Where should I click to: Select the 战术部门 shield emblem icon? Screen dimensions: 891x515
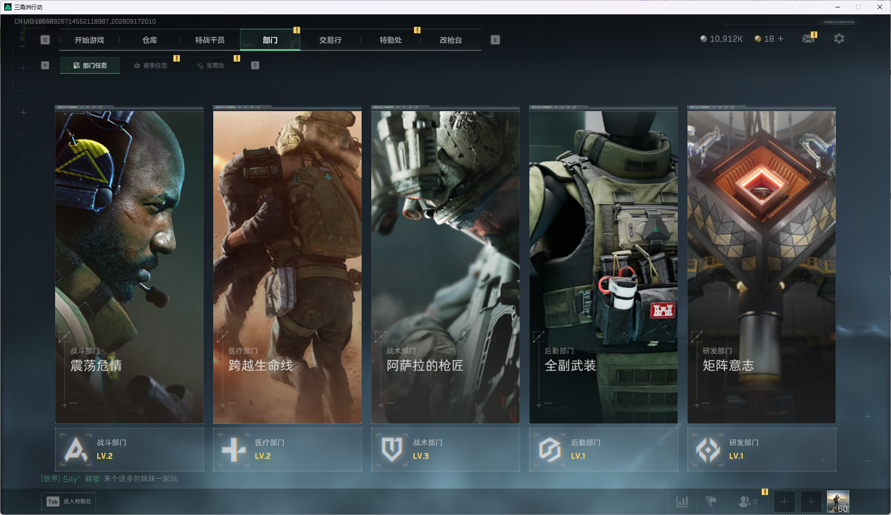point(392,449)
